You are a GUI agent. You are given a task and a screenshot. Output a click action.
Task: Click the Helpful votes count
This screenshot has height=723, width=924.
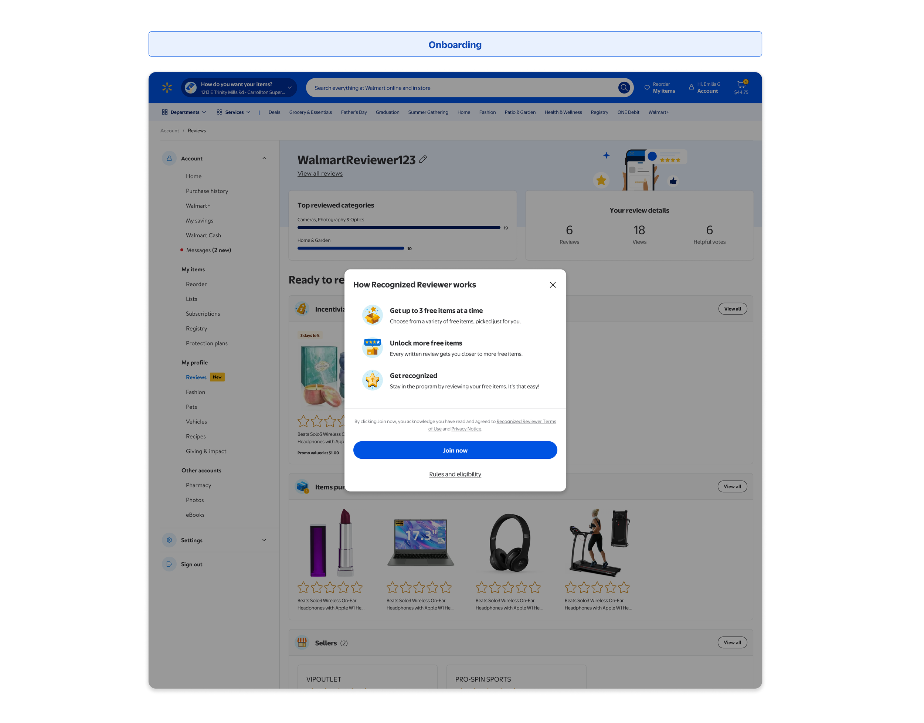point(709,230)
